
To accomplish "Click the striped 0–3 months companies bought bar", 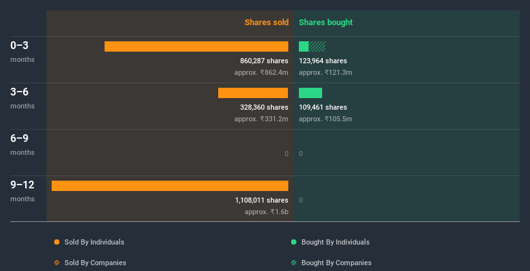I will (317, 46).
